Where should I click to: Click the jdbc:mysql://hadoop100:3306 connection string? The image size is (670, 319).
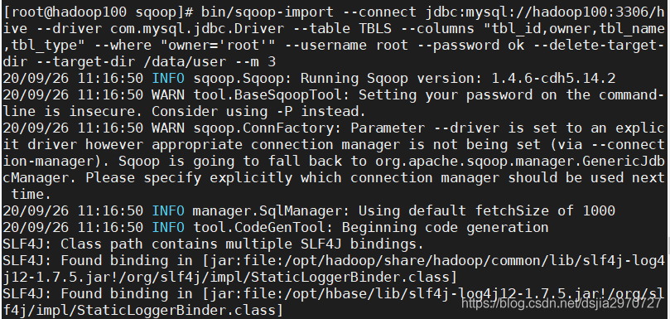pos(537,12)
